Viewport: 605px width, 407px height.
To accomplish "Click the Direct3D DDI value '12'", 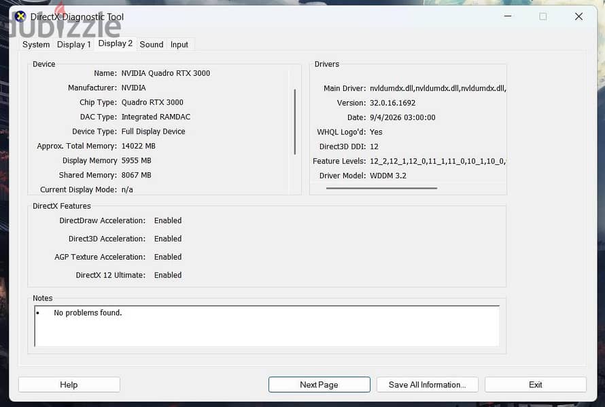I will coord(374,147).
